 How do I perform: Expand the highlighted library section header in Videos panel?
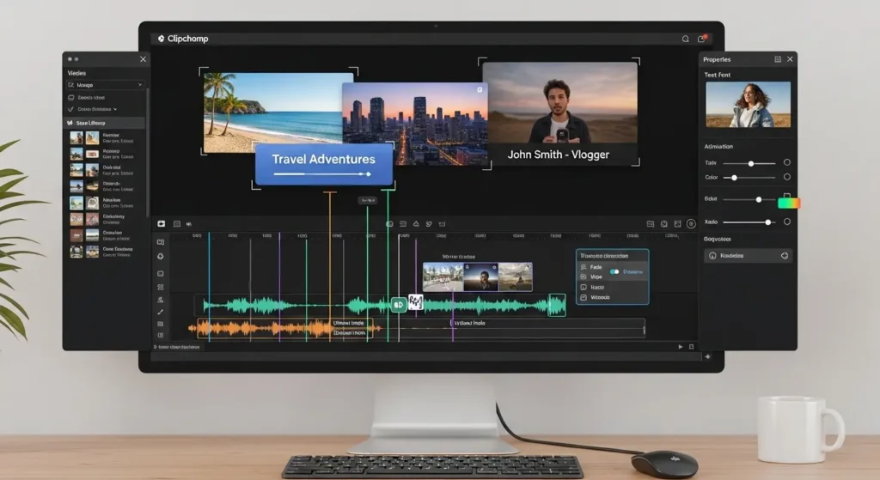(105, 124)
